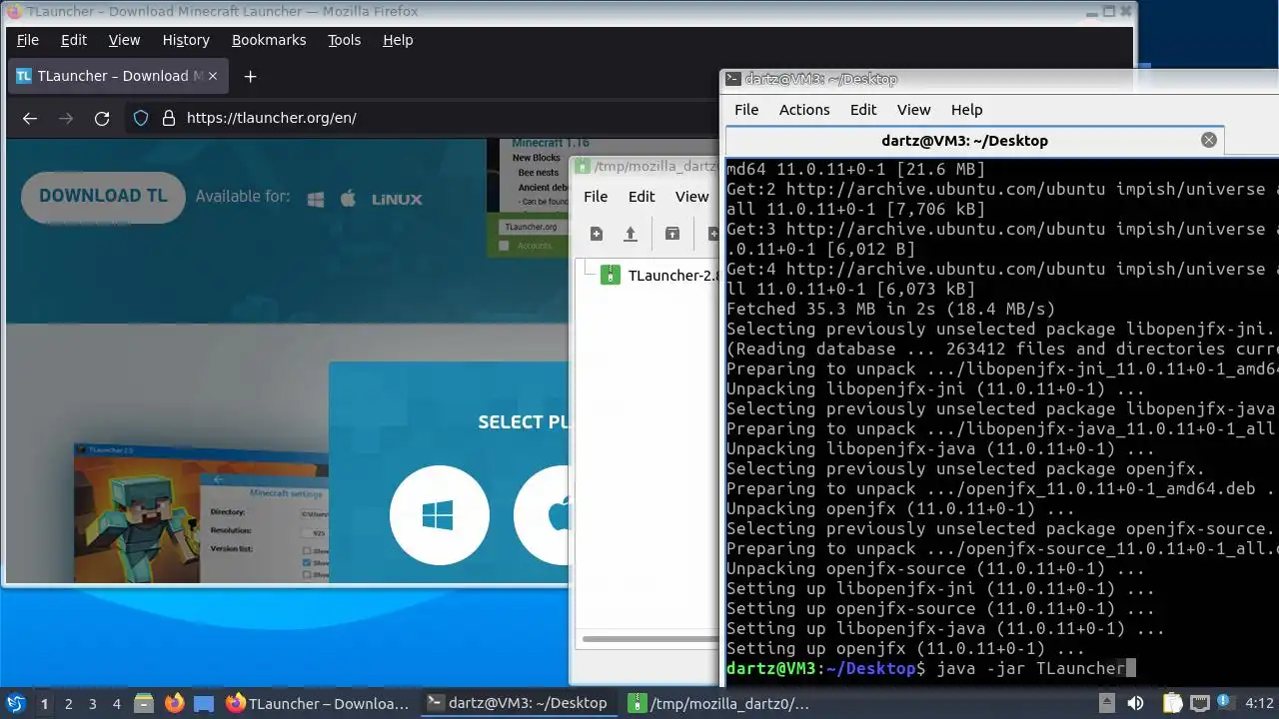
Task: Open archive manager View menu
Action: click(691, 197)
